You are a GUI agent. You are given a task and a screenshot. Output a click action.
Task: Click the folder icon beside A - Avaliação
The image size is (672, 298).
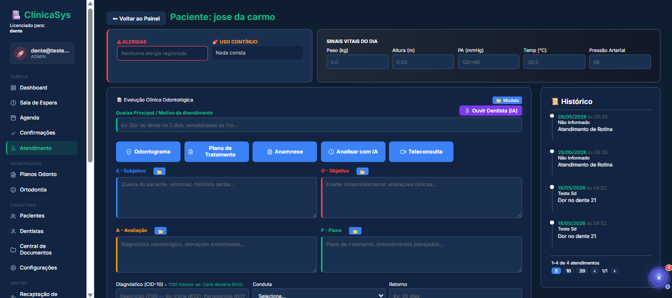[x=160, y=230]
